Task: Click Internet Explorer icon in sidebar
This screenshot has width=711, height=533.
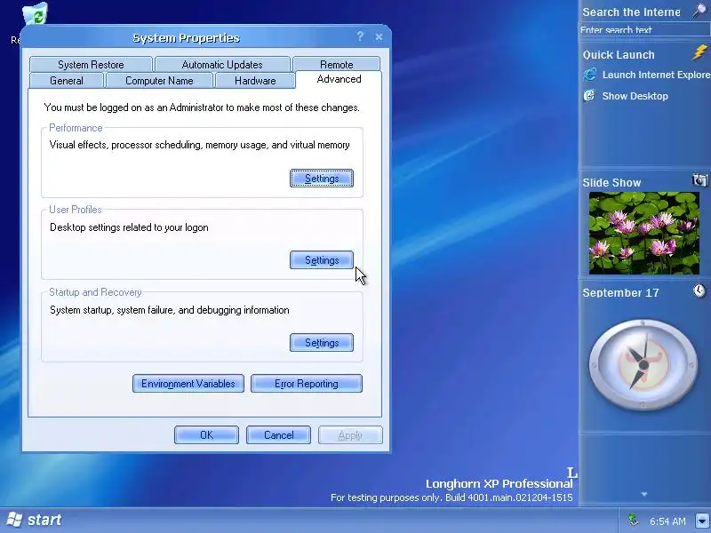Action: [590, 75]
